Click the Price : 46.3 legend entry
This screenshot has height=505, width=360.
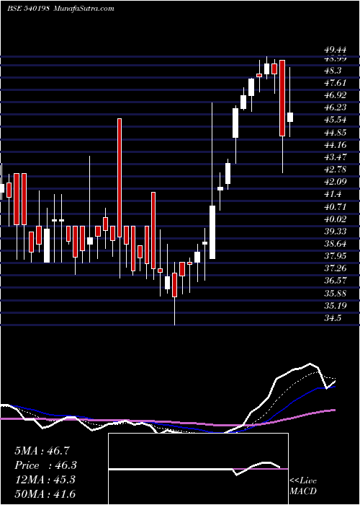click(46, 465)
